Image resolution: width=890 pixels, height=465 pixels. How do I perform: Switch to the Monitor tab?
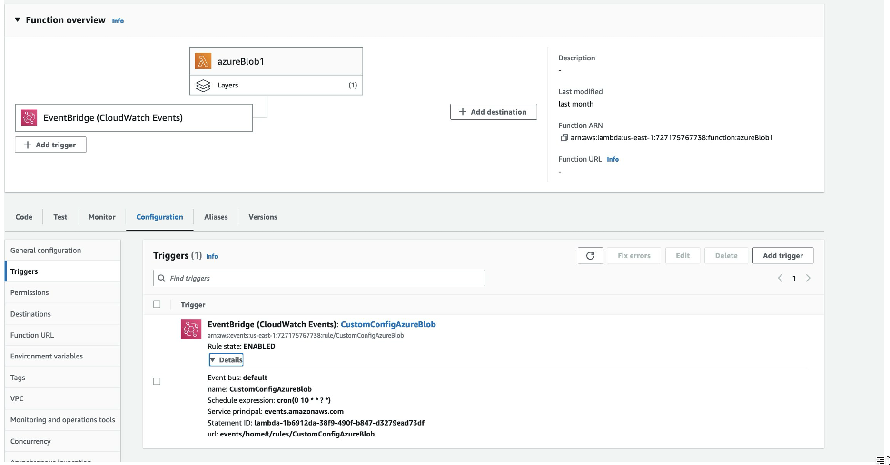101,217
